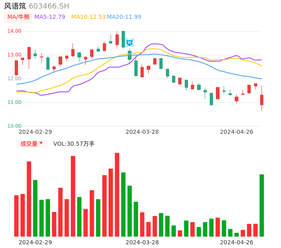
Task: Toggle the MA20 moving average legend
Action: click(124, 17)
